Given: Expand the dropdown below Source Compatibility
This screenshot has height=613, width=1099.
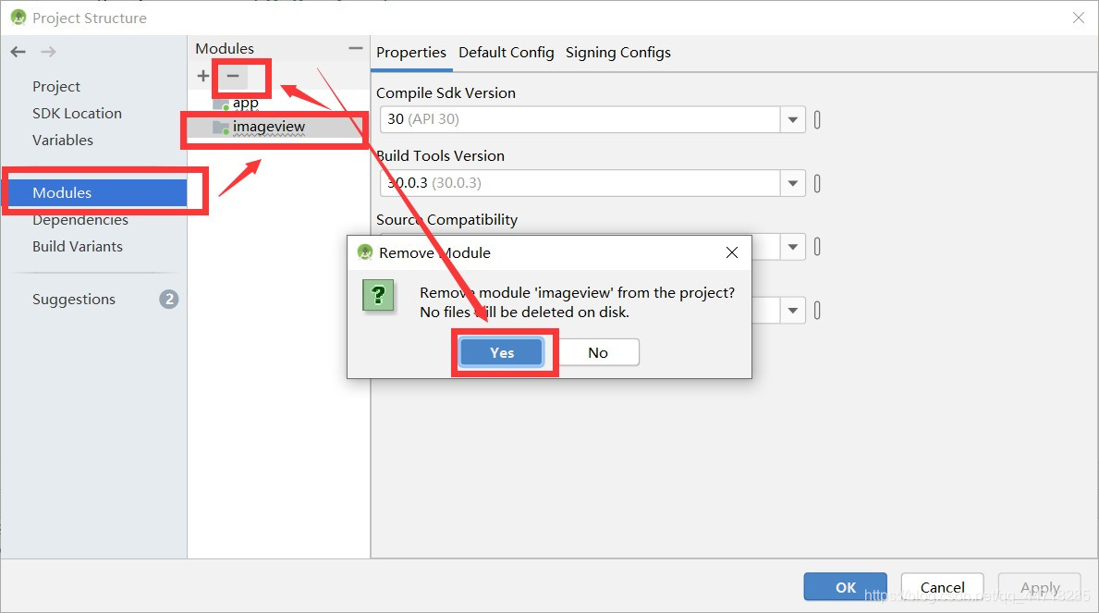Looking at the screenshot, I should (793, 310).
